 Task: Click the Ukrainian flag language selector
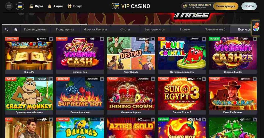(20, 6)
